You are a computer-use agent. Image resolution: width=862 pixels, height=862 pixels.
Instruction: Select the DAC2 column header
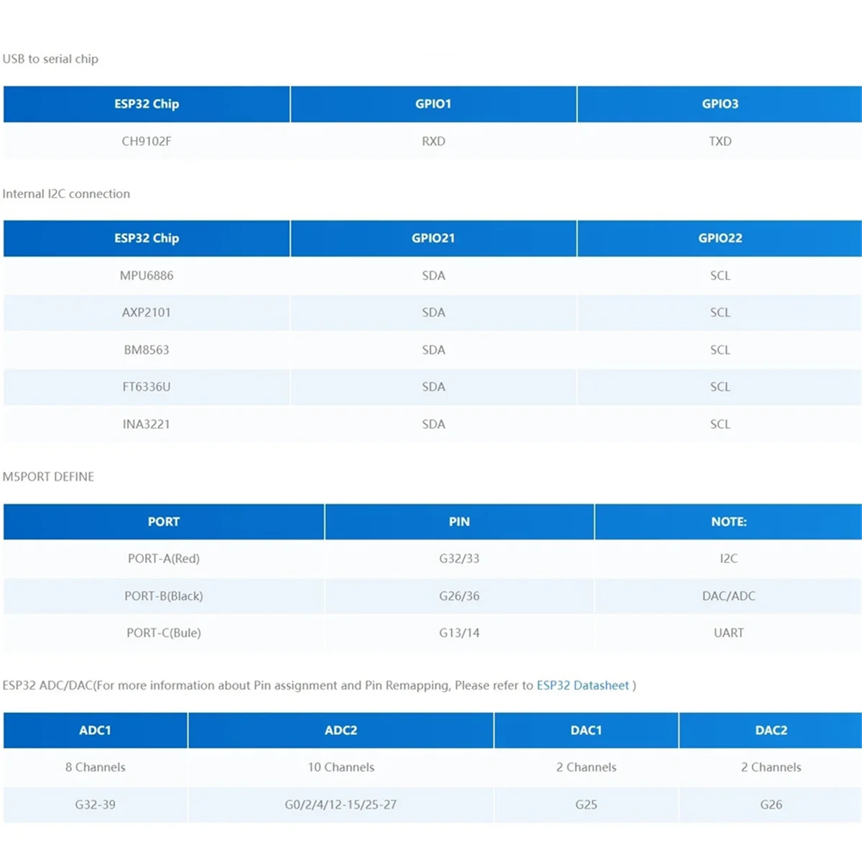pyautogui.click(x=771, y=731)
